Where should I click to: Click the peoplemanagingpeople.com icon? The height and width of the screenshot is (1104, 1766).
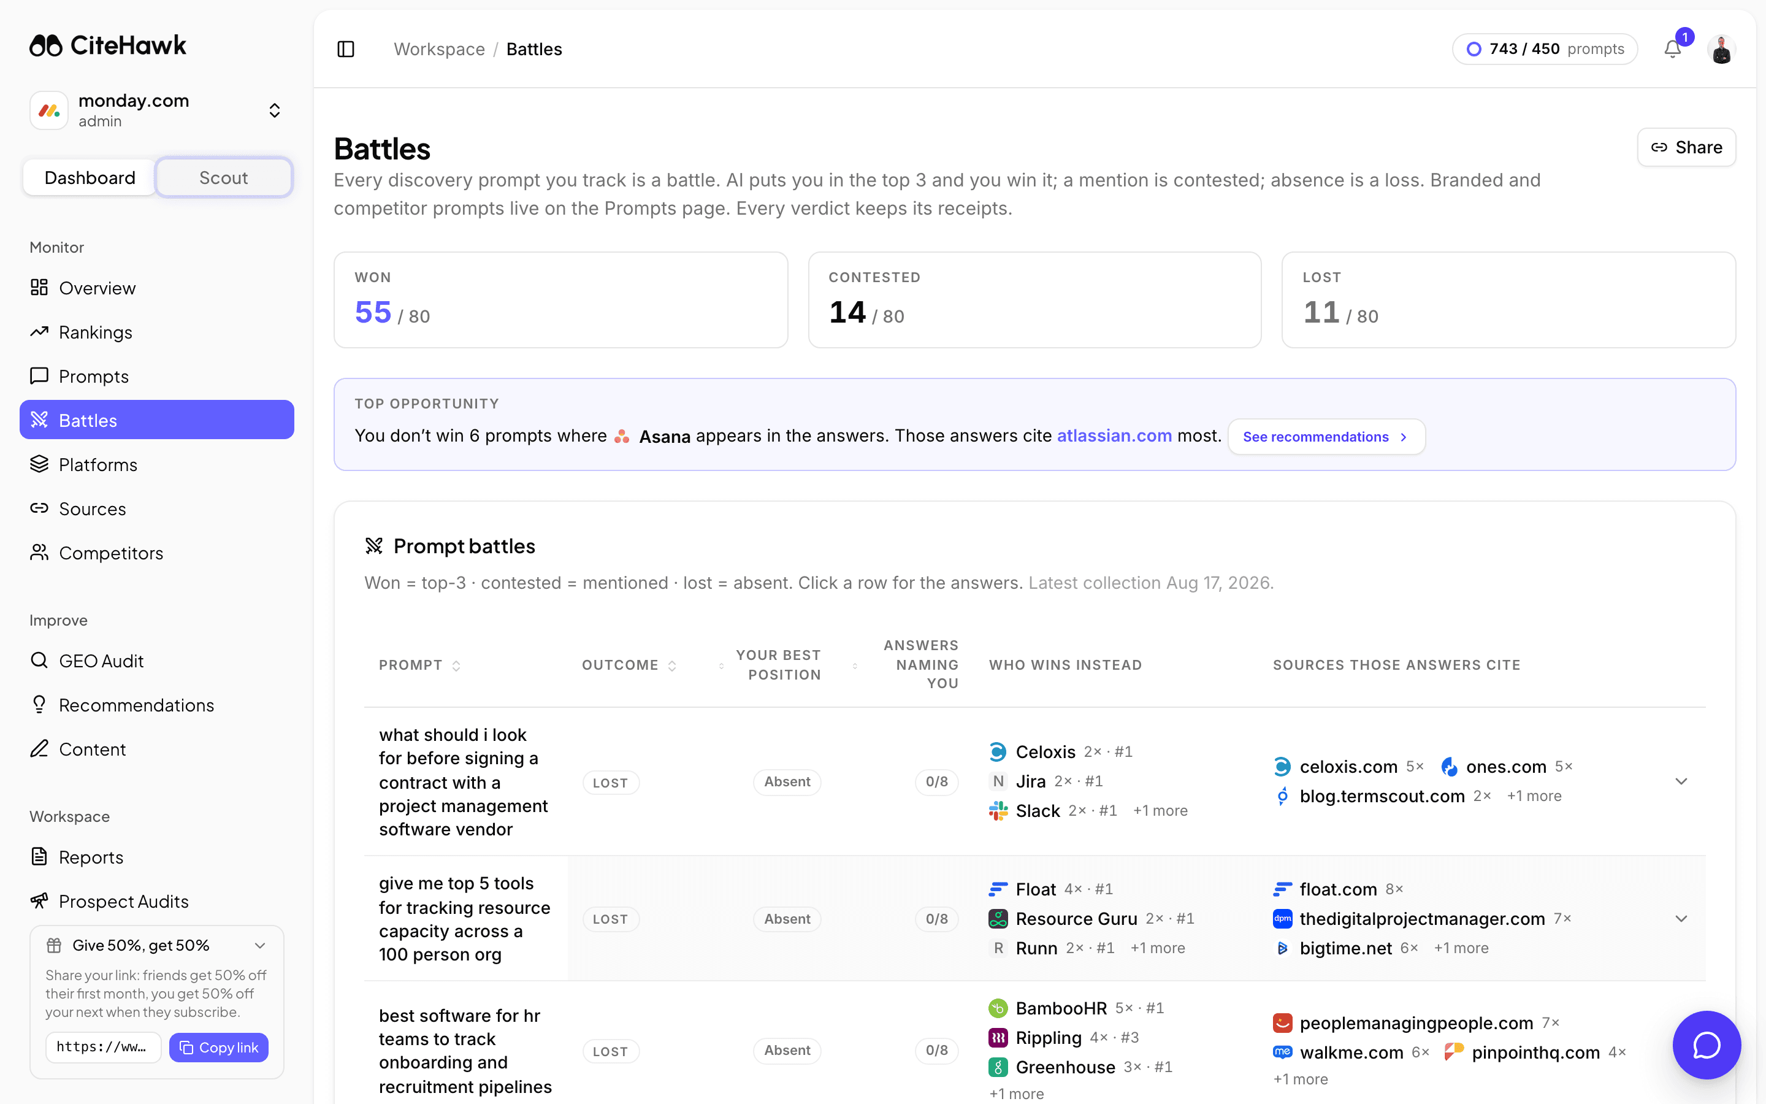[1282, 1023]
